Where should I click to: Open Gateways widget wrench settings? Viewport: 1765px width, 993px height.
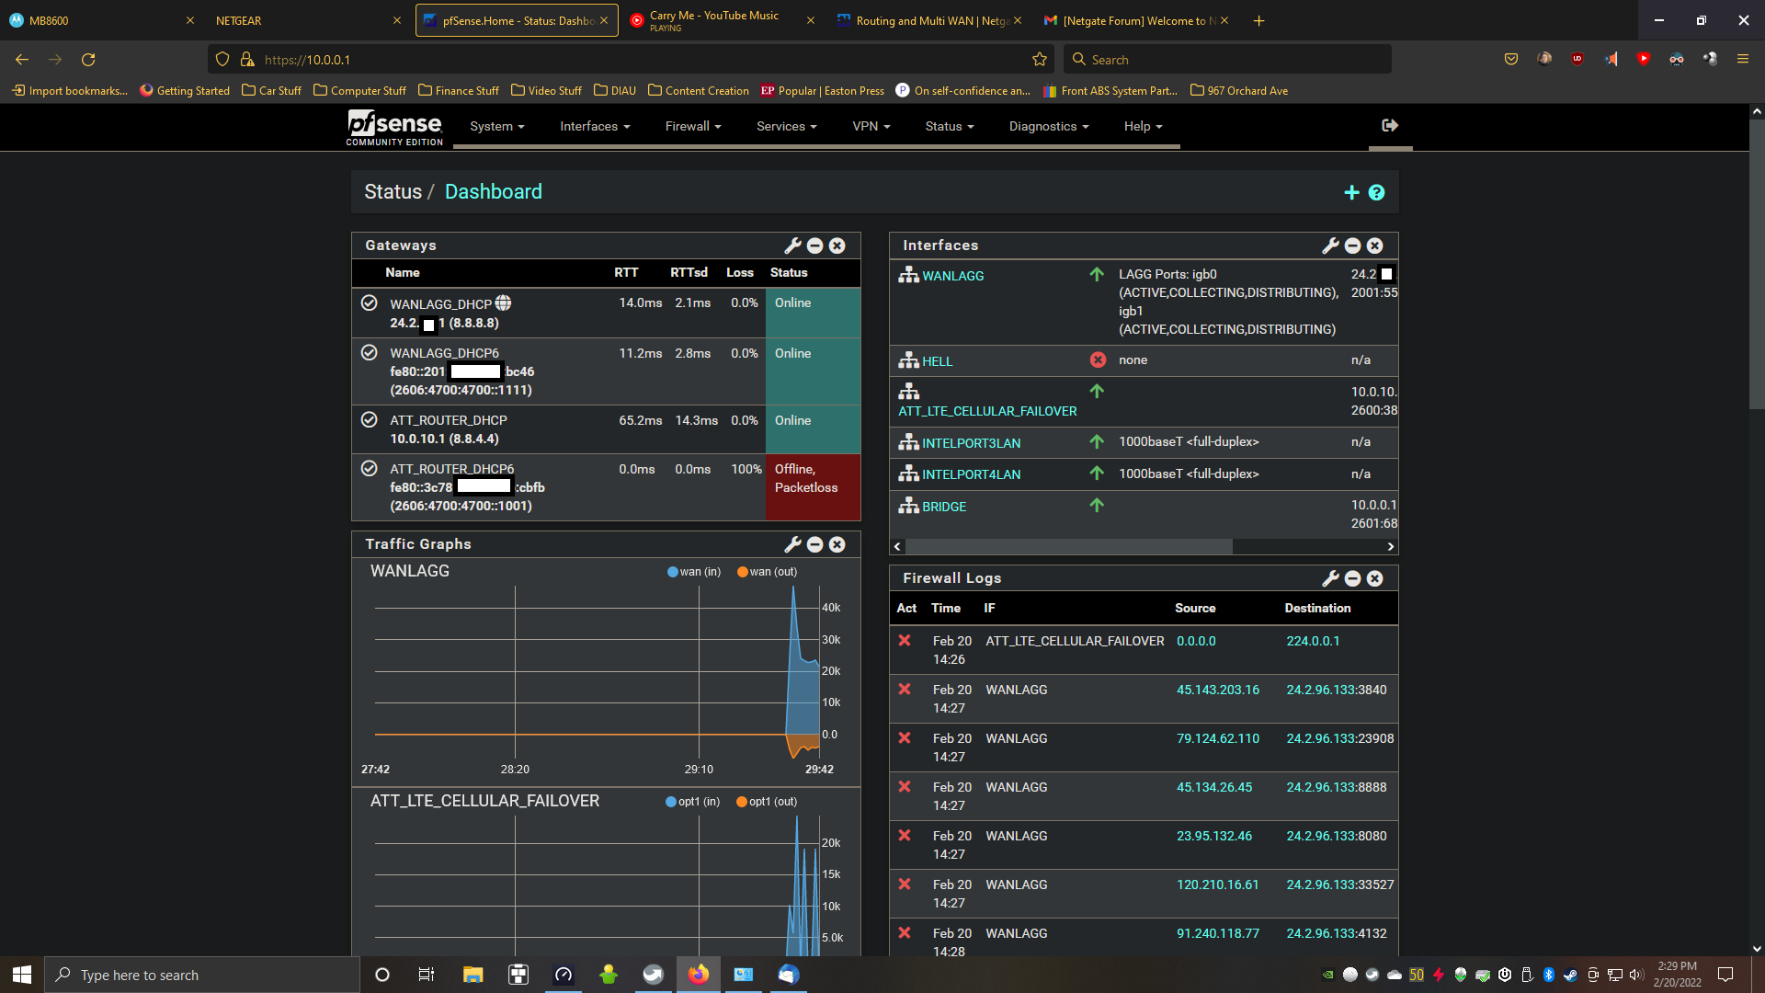[792, 245]
